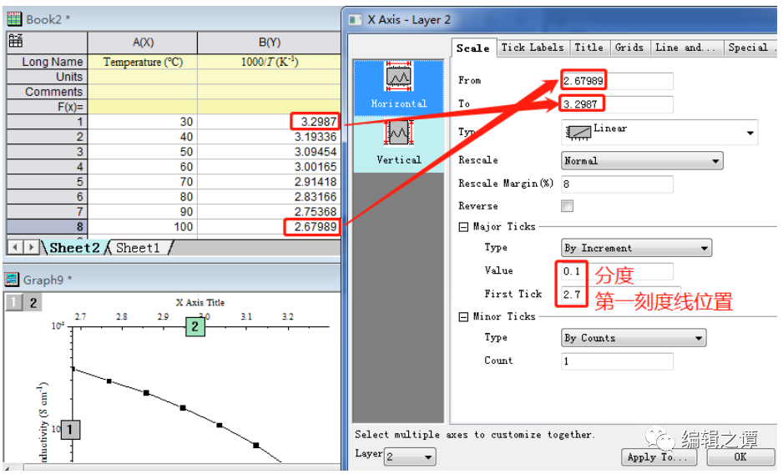
Task: Click the Units row label
Action: (47, 77)
